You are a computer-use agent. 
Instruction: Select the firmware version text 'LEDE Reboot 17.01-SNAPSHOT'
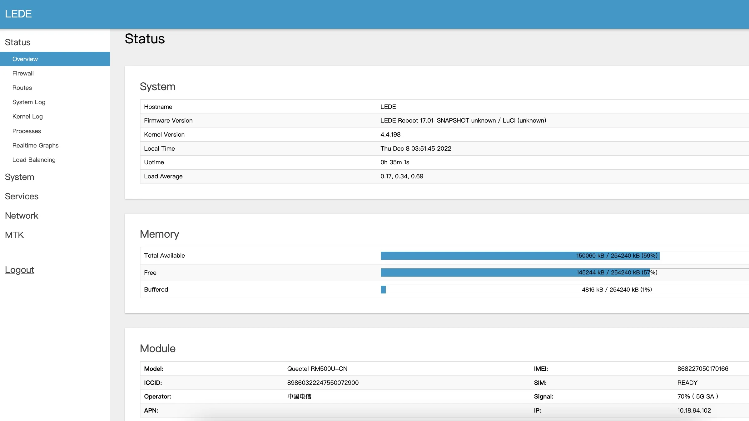click(425, 120)
